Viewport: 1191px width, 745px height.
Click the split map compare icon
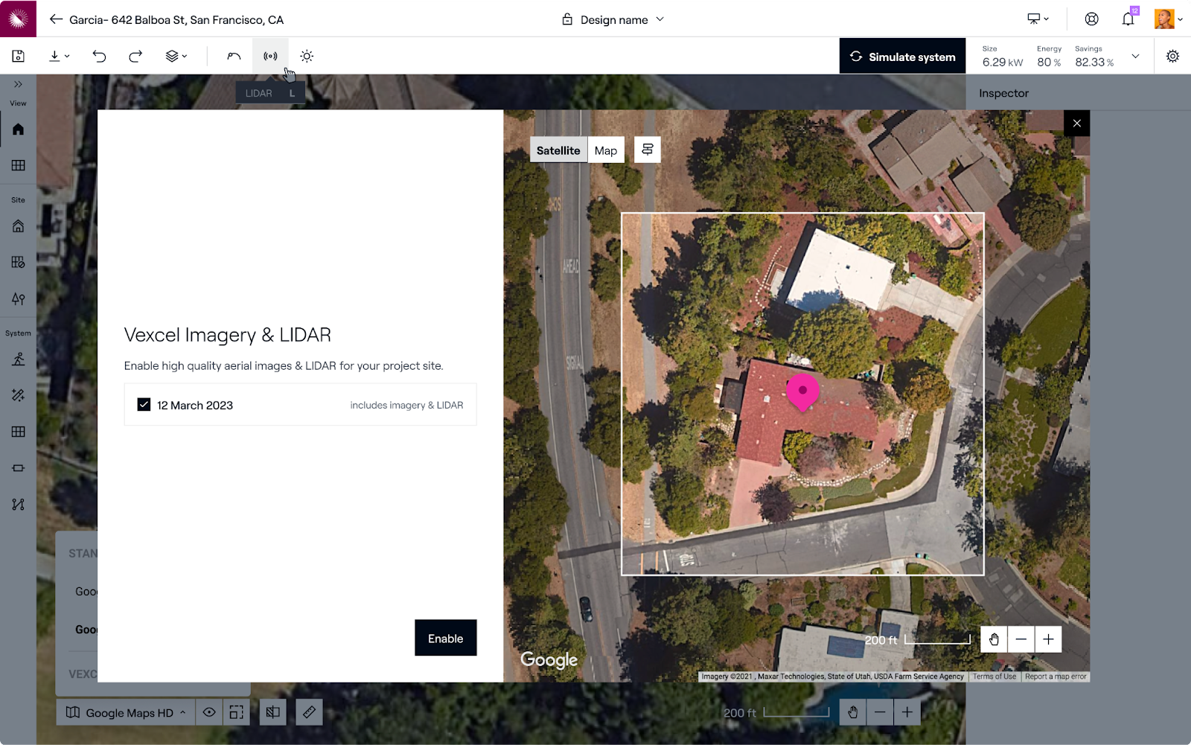point(272,712)
